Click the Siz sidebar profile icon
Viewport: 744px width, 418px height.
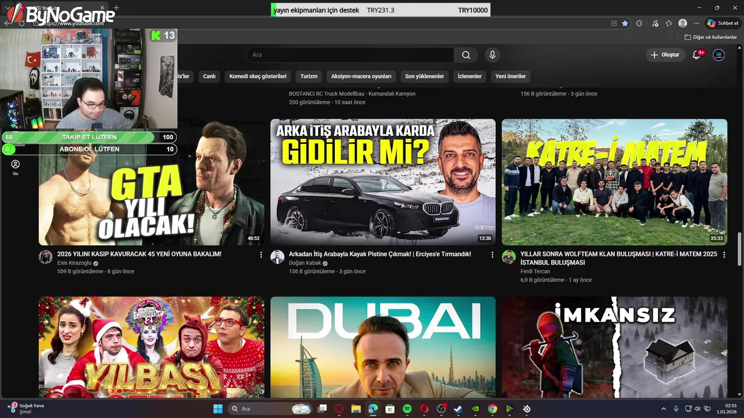pos(16,167)
